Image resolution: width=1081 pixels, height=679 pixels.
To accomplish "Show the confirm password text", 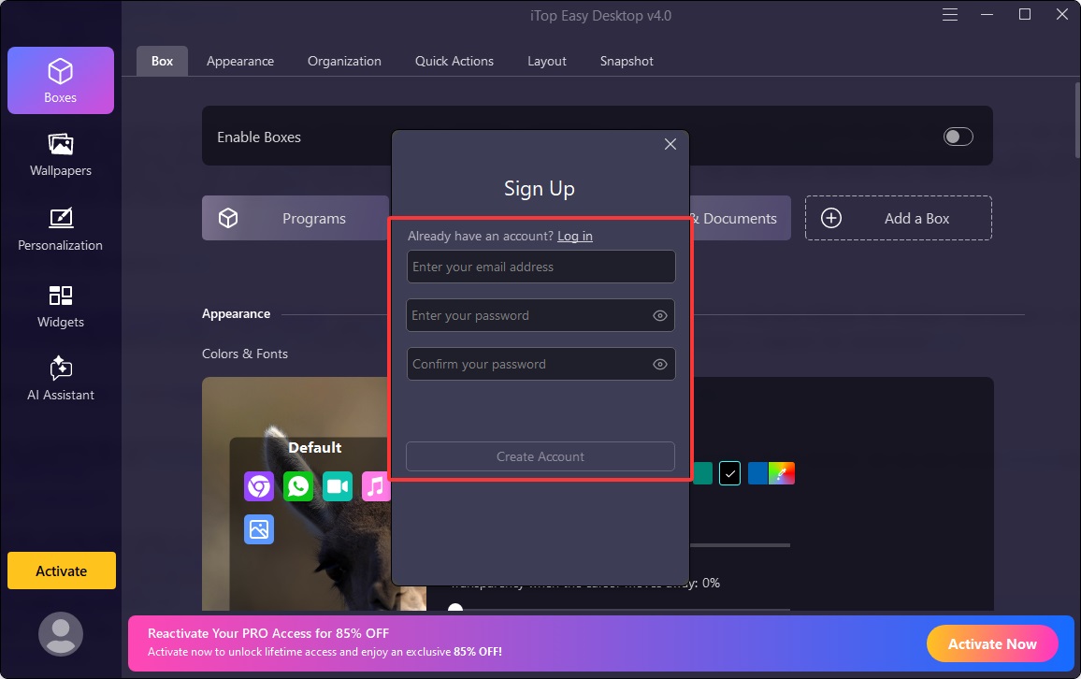I will point(659,364).
